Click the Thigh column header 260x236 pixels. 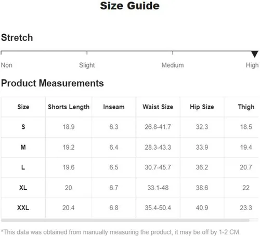click(x=246, y=107)
